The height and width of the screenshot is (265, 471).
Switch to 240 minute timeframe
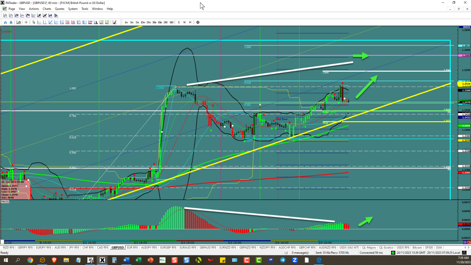[x=165, y=22]
